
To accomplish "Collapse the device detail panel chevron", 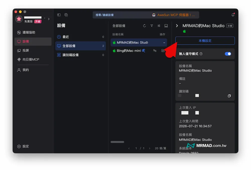I will coord(177,26).
